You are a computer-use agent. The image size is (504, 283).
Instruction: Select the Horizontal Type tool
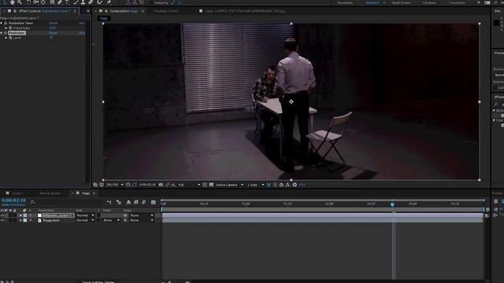click(67, 2)
